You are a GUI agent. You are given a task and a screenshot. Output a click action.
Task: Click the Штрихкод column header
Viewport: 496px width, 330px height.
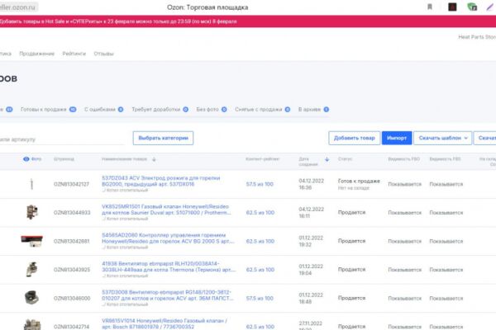click(64, 159)
